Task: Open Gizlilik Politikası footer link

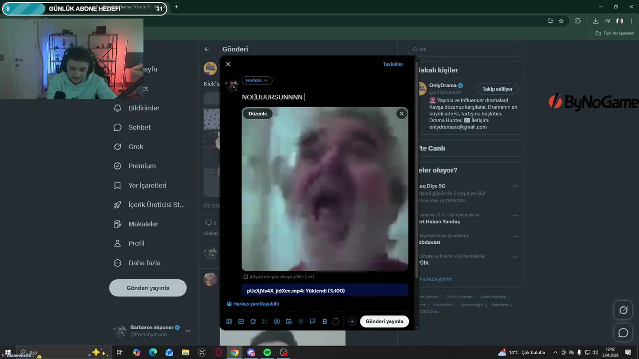Action: (x=459, y=297)
